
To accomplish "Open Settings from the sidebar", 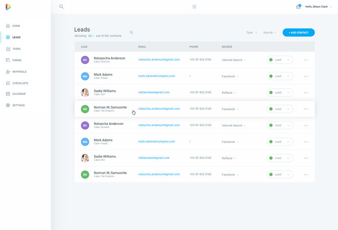I will point(18,105).
